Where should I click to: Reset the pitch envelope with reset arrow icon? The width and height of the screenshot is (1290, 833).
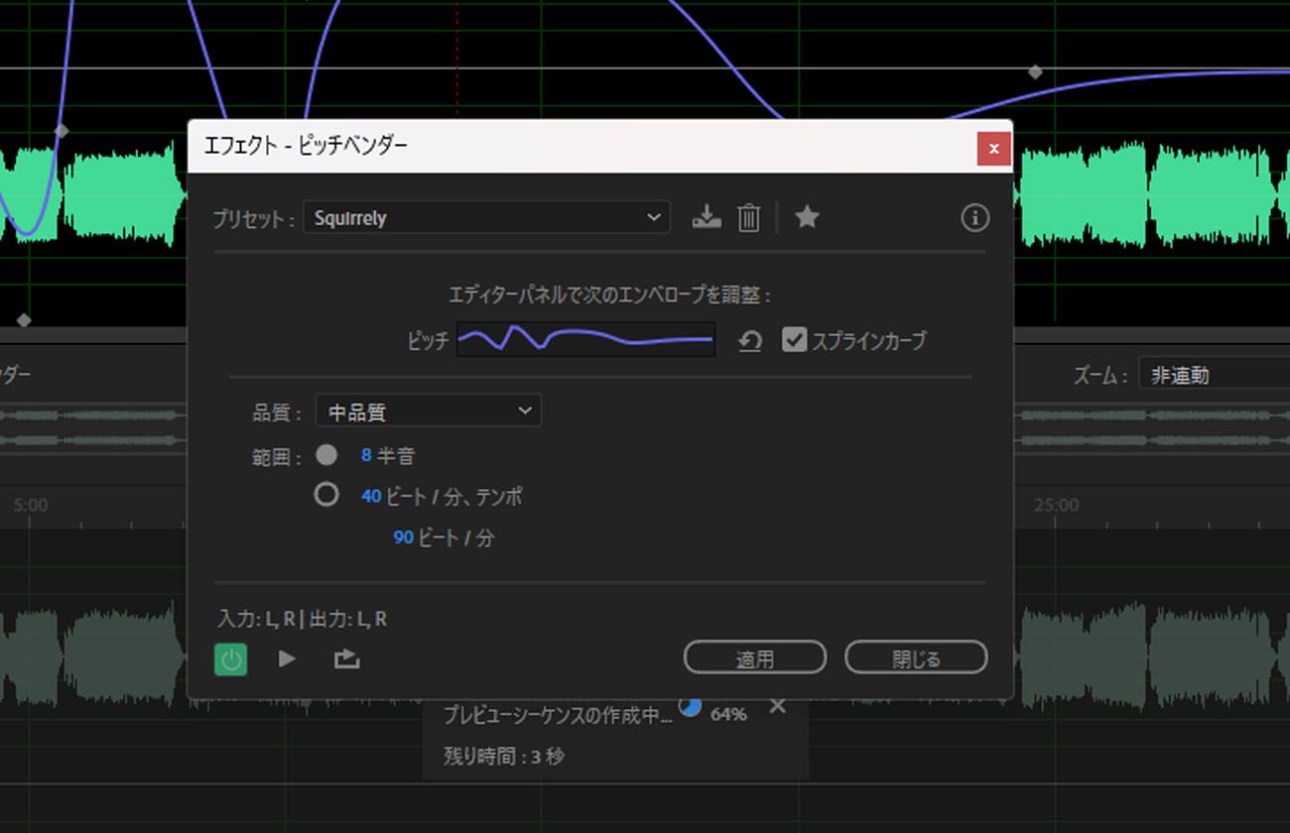pos(750,341)
